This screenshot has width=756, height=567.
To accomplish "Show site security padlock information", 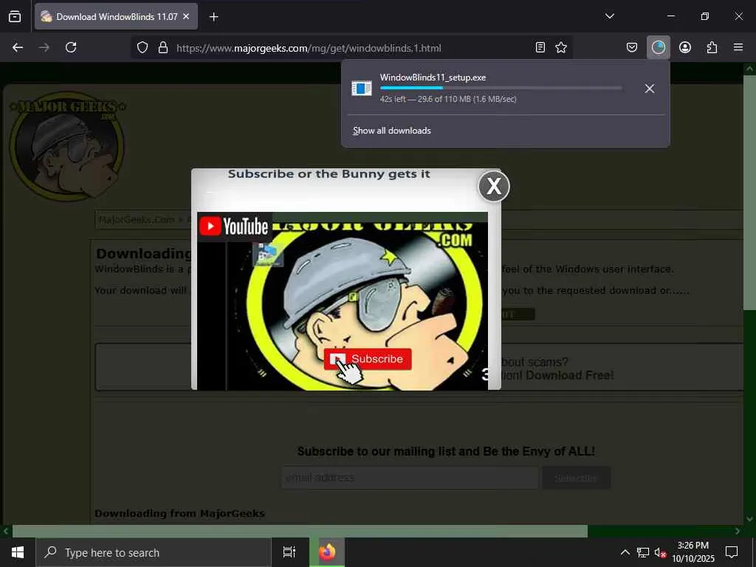I will pos(163,48).
